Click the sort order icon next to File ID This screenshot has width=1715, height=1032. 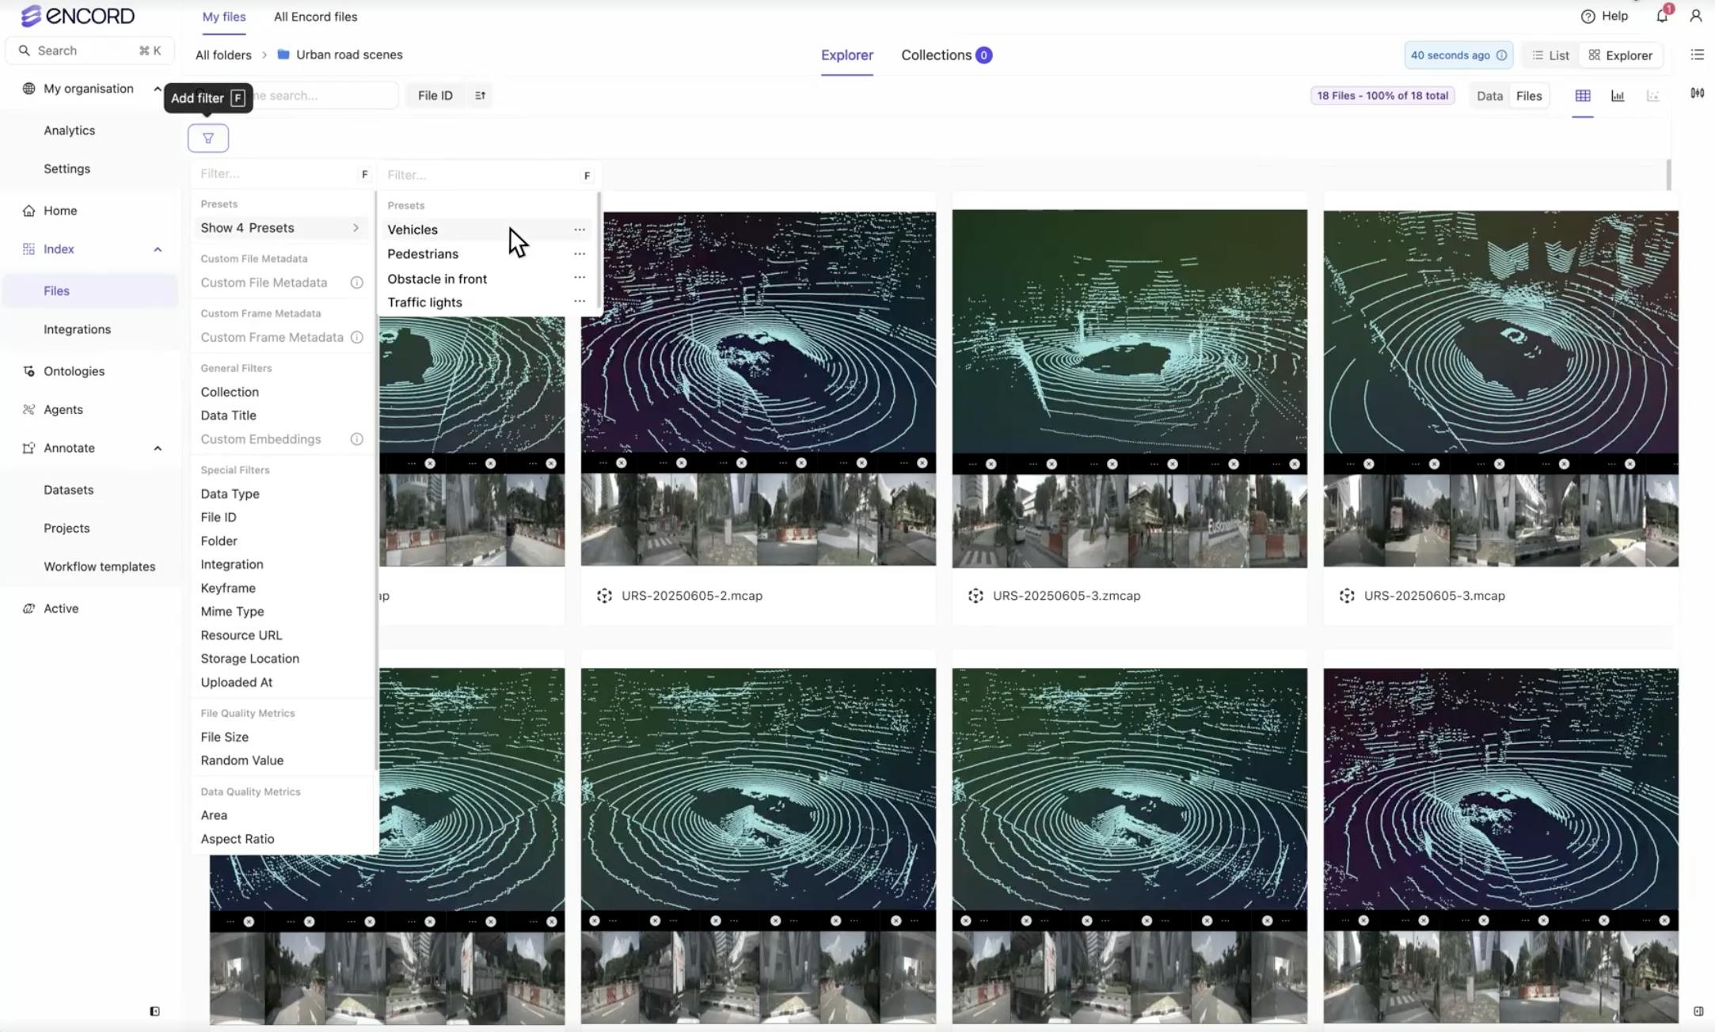click(x=480, y=96)
